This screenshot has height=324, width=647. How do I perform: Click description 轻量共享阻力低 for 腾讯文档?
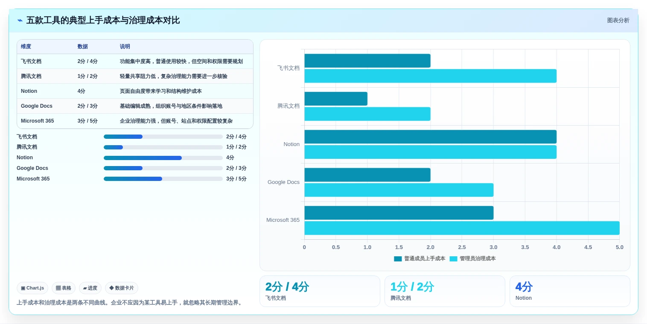coord(174,76)
